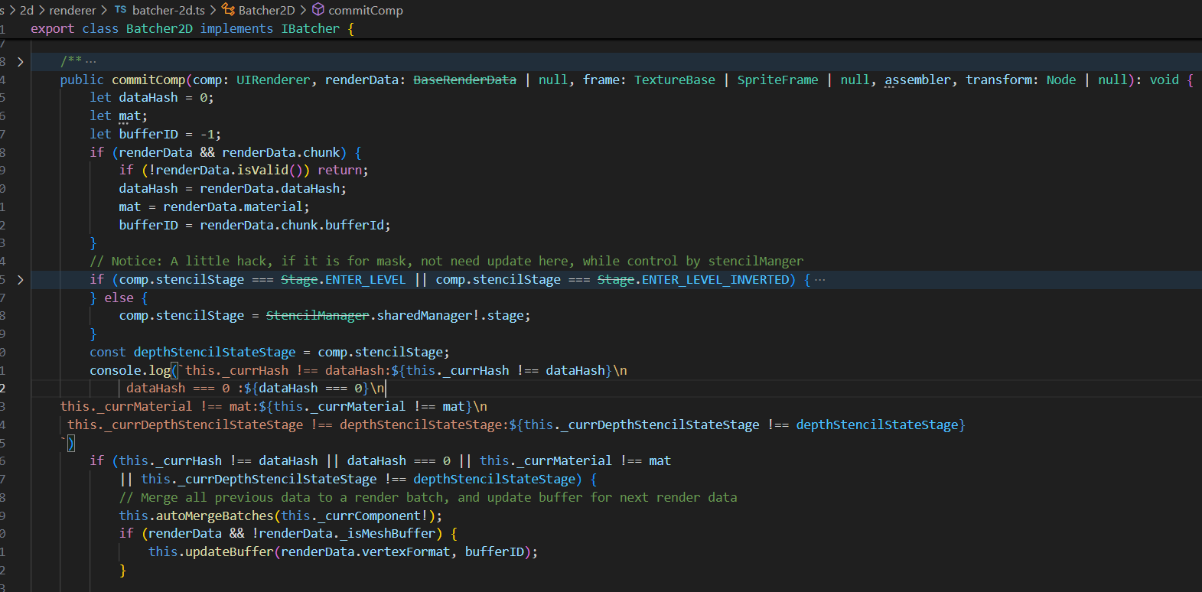Click renderData.material assignment
Image resolution: width=1202 pixels, height=592 pixels.
(214, 207)
